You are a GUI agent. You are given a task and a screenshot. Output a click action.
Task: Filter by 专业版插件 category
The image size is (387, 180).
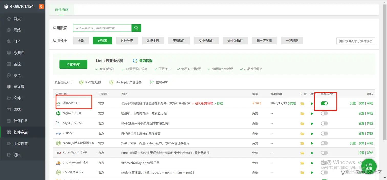(206, 41)
